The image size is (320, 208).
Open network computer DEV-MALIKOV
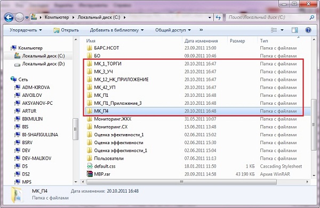(33, 159)
